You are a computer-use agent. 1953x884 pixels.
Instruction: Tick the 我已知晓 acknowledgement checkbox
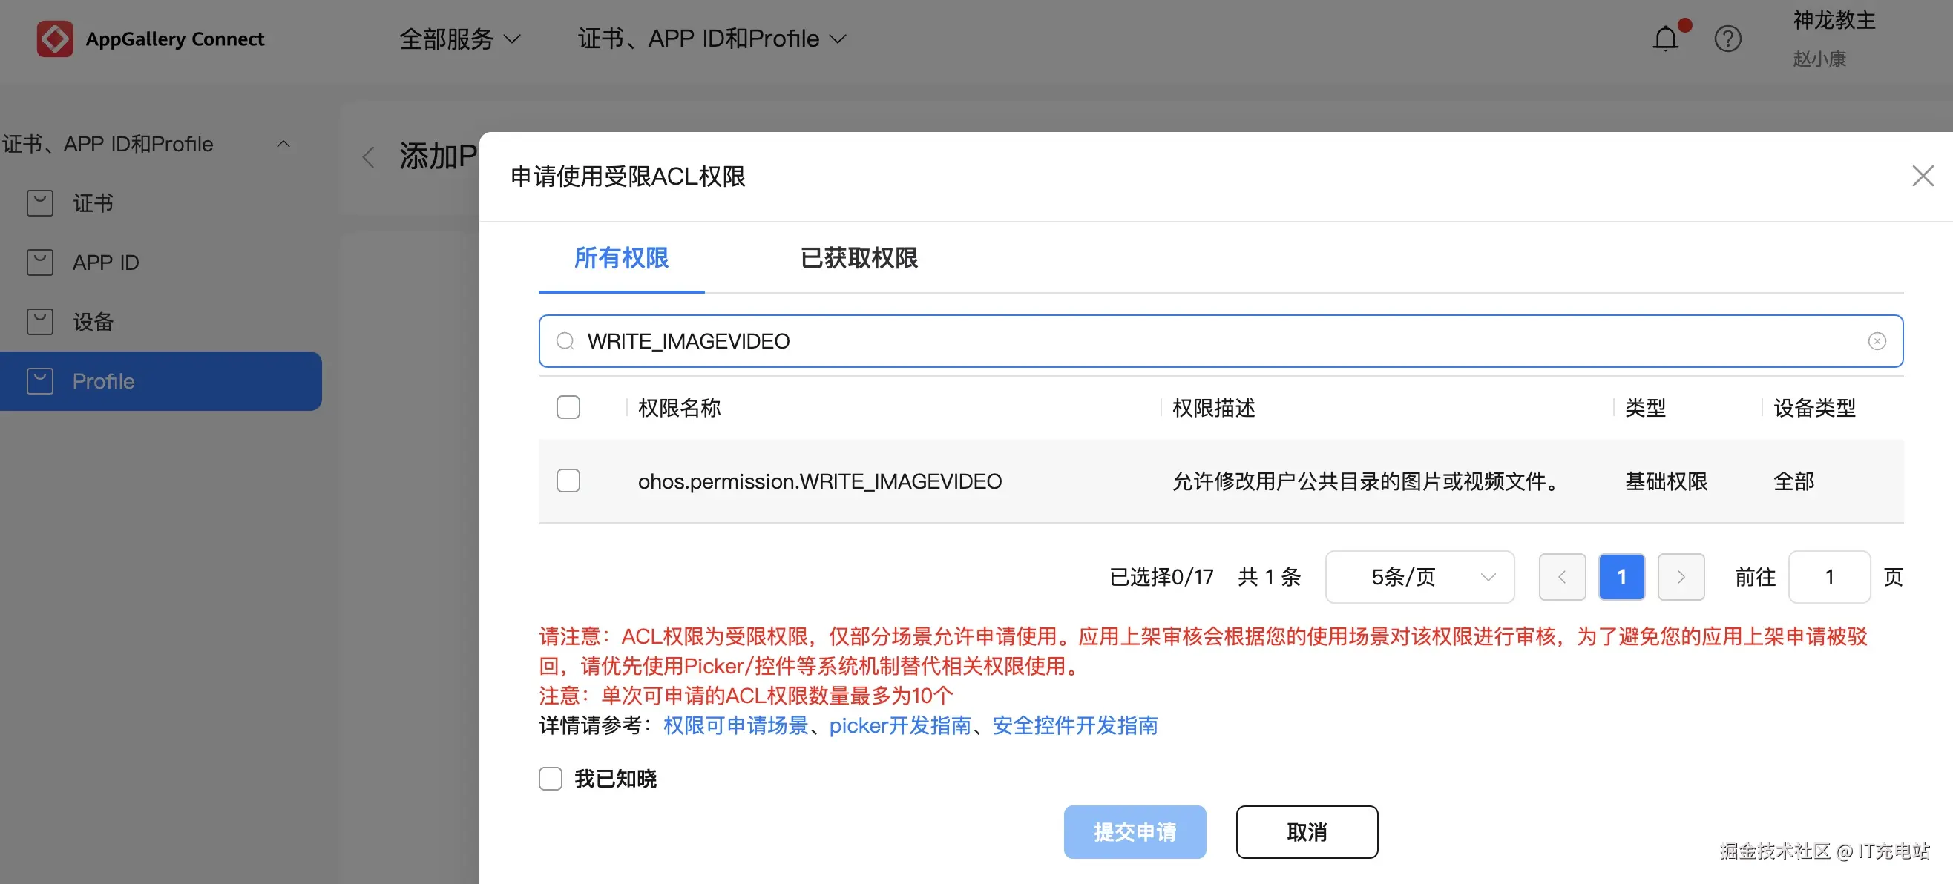(x=551, y=779)
